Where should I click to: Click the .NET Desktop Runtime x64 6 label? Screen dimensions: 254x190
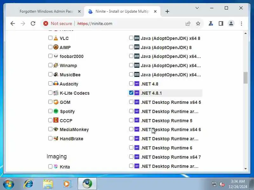pyautogui.click(x=171, y=130)
